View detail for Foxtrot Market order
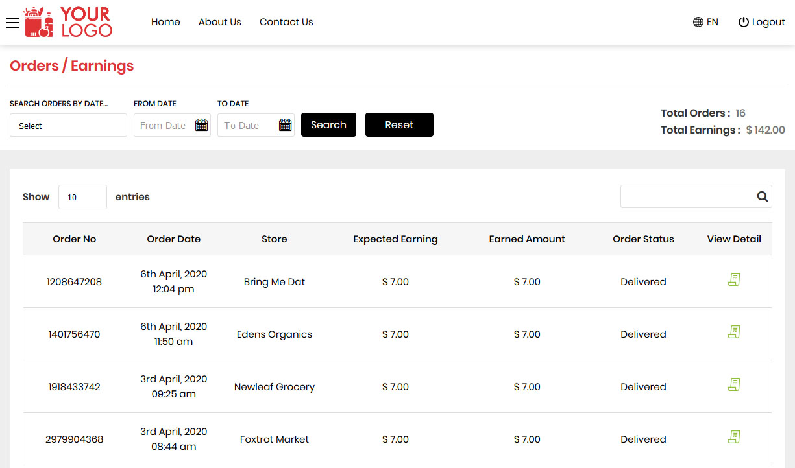The width and height of the screenshot is (795, 468). coord(734,437)
